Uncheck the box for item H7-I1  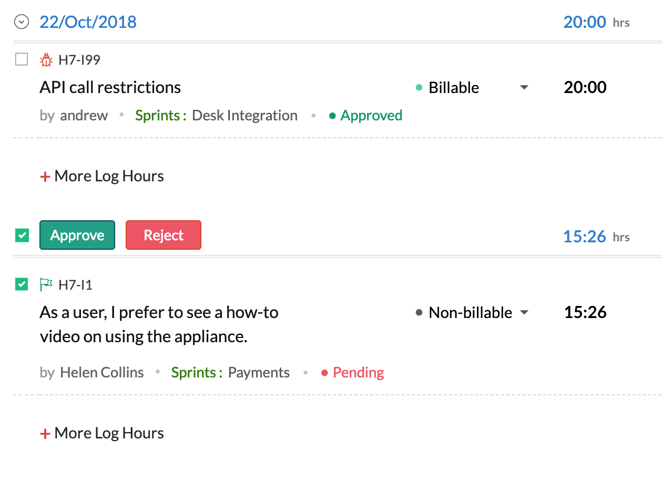(22, 284)
